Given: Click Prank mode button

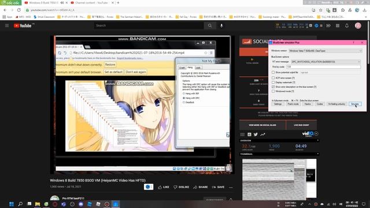Looking at the screenshot, I should [293, 104].
